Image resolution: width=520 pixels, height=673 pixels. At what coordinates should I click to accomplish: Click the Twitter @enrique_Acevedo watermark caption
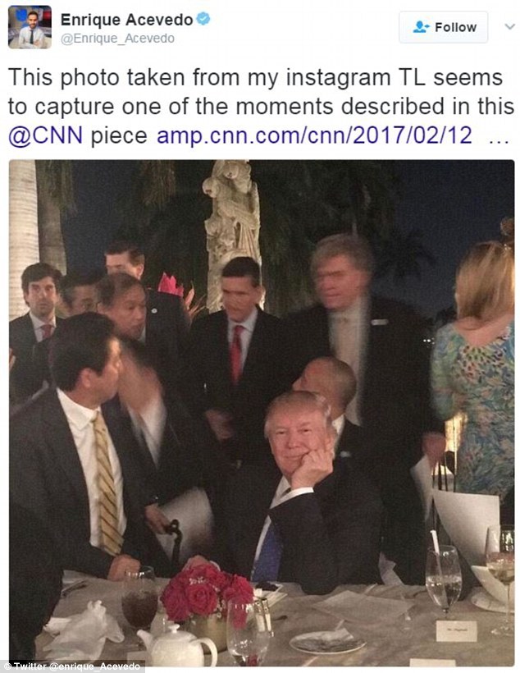point(73,666)
